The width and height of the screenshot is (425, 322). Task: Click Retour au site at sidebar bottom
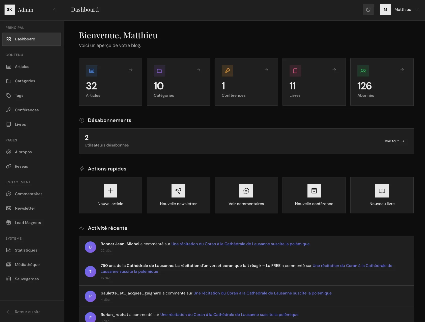[x=27, y=312]
